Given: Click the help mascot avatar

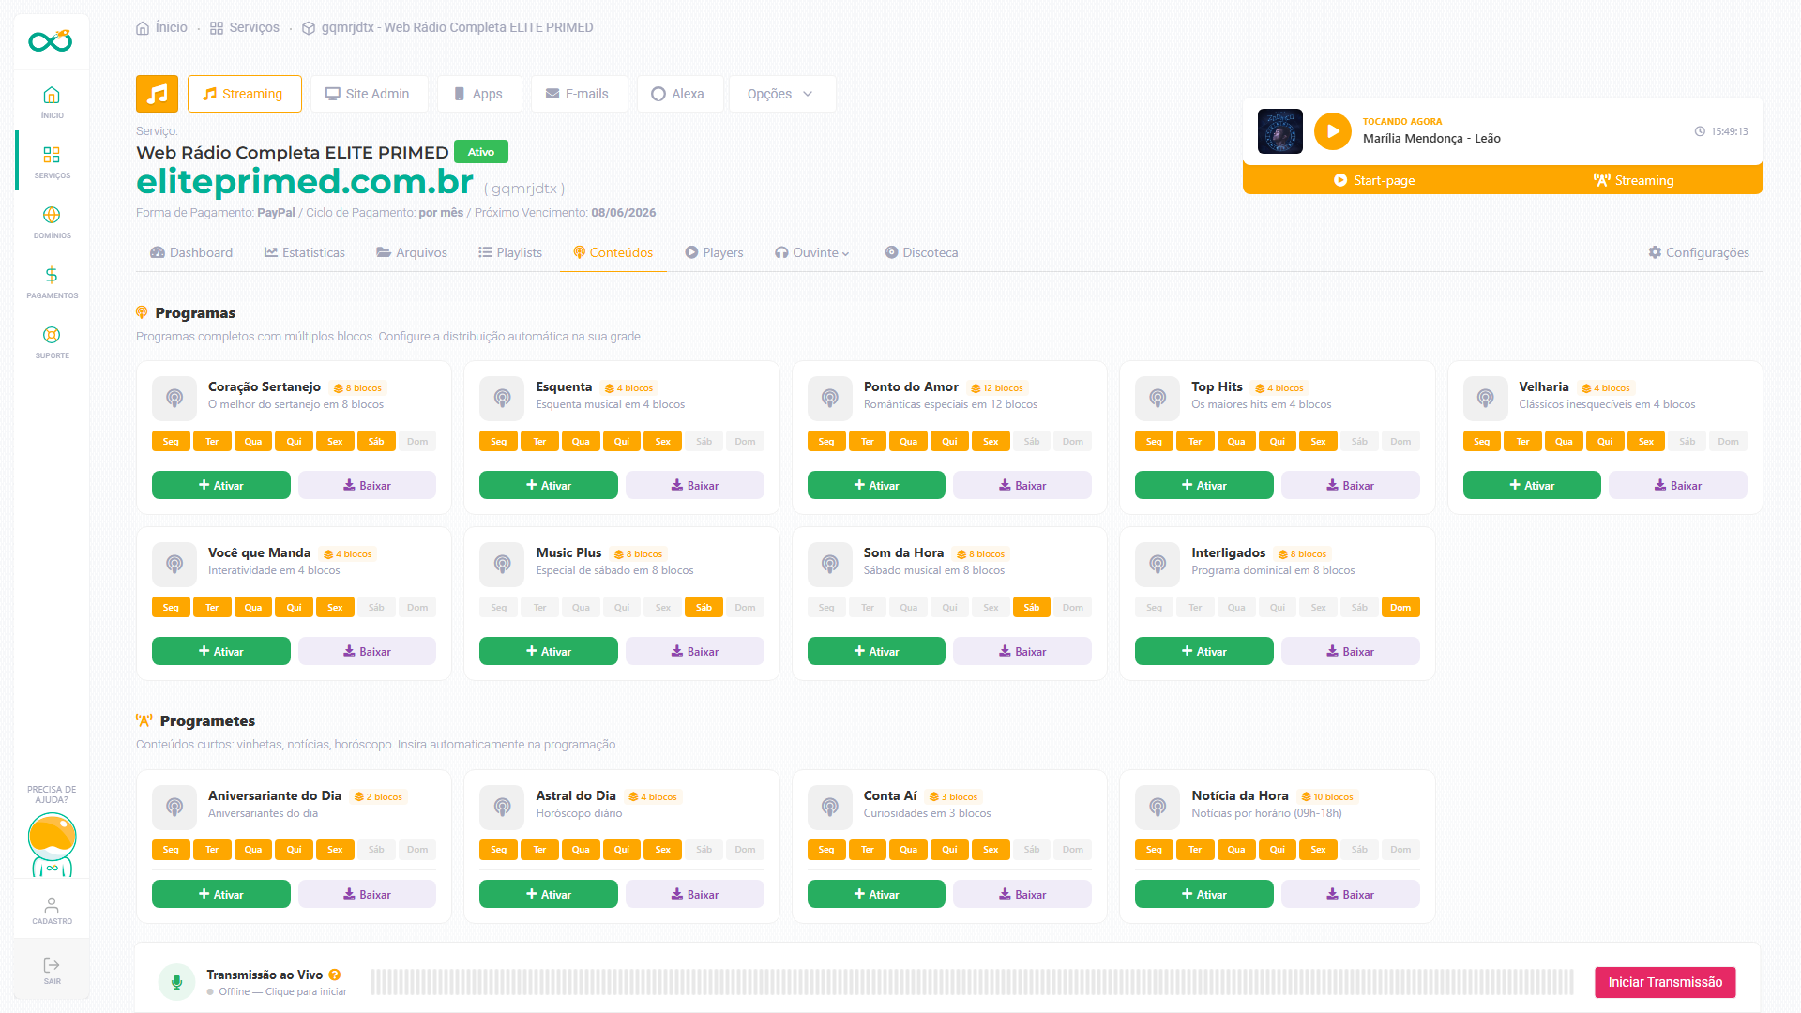Looking at the screenshot, I should (52, 844).
